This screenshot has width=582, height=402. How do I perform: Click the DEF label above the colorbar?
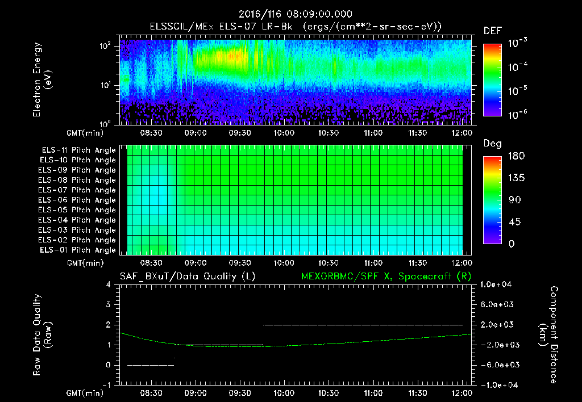pyautogui.click(x=493, y=31)
